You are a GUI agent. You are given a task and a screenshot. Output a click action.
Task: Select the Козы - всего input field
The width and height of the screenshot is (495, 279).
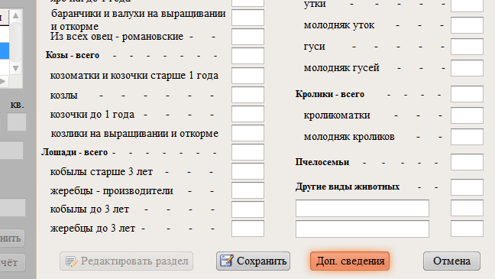tap(247, 56)
